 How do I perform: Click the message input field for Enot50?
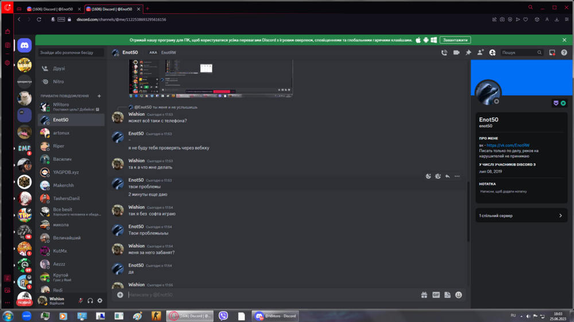[x=273, y=294]
